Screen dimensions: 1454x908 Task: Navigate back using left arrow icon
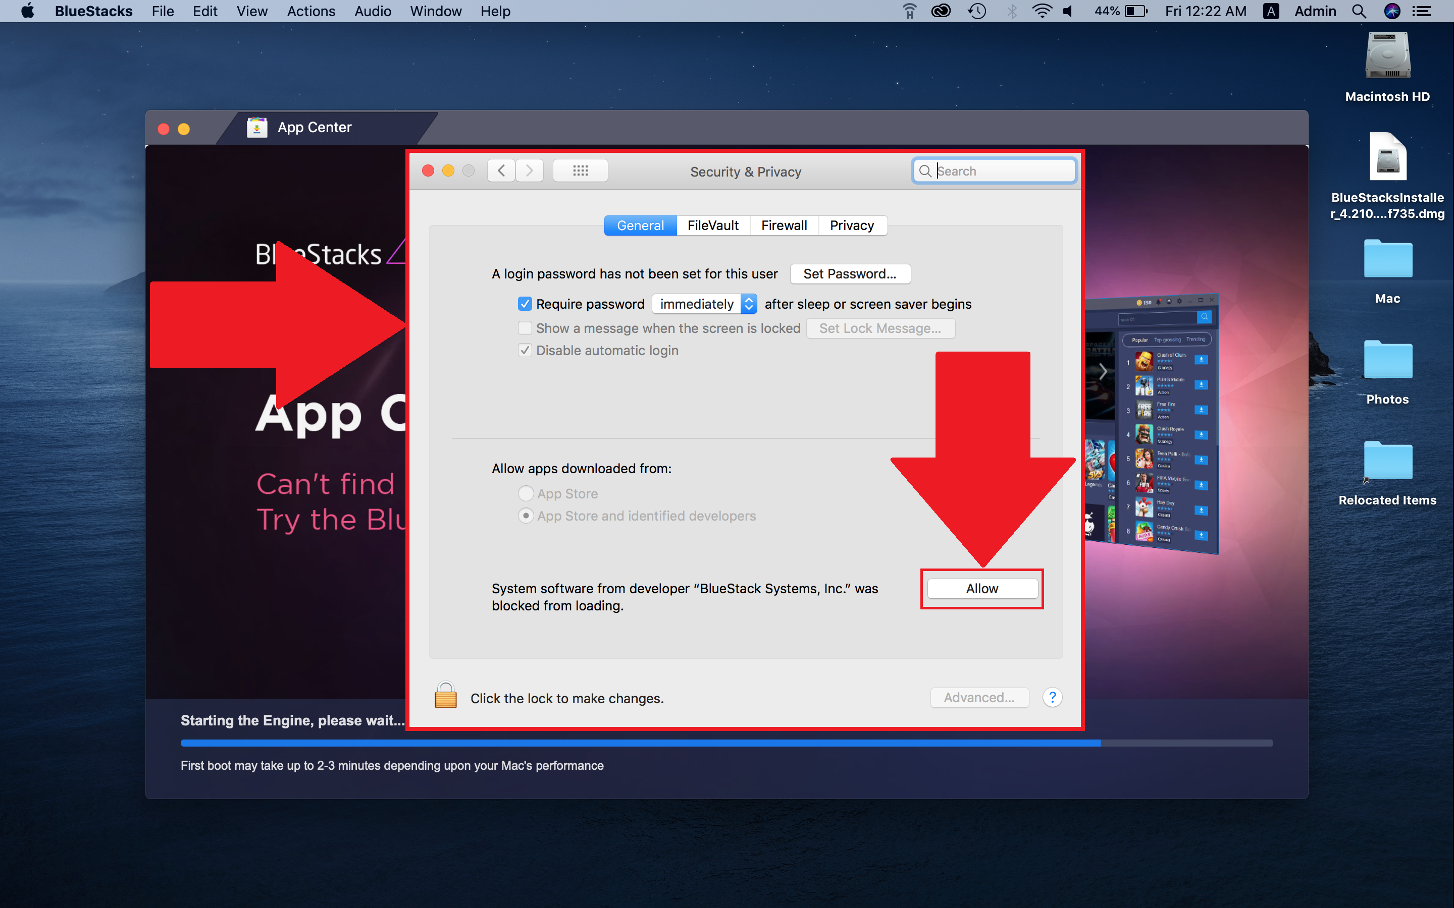(x=501, y=171)
